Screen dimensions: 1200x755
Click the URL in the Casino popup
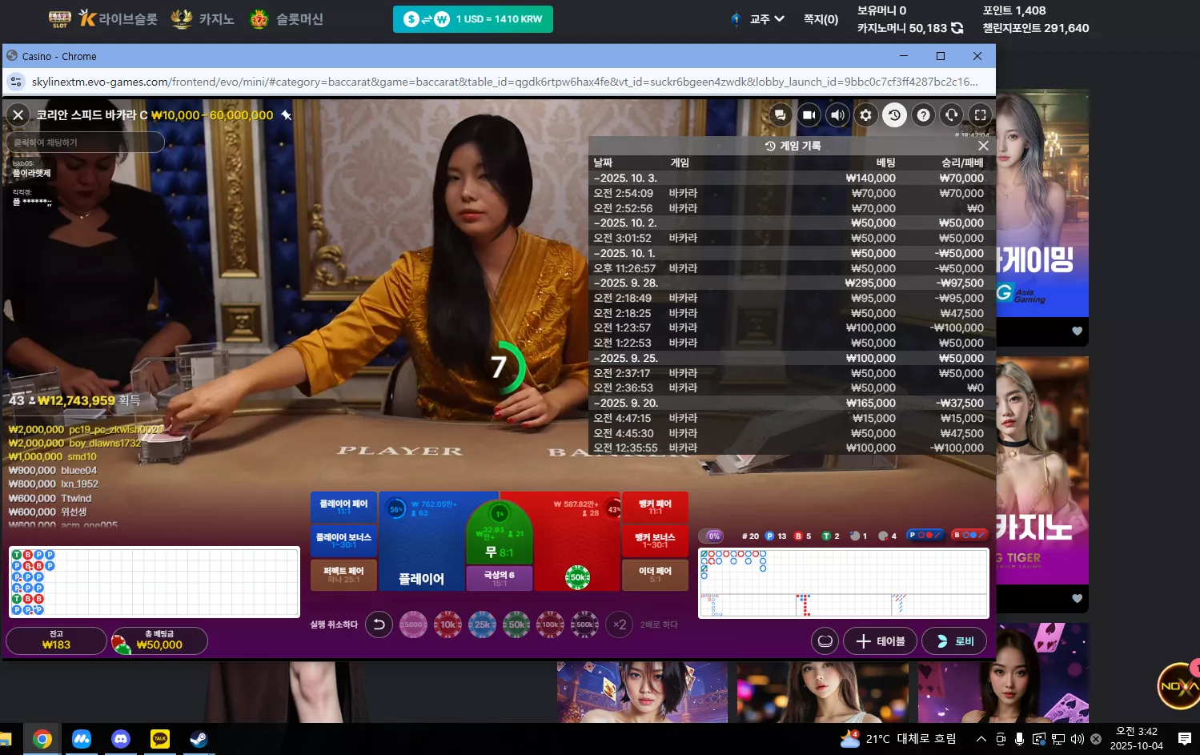[x=504, y=82]
